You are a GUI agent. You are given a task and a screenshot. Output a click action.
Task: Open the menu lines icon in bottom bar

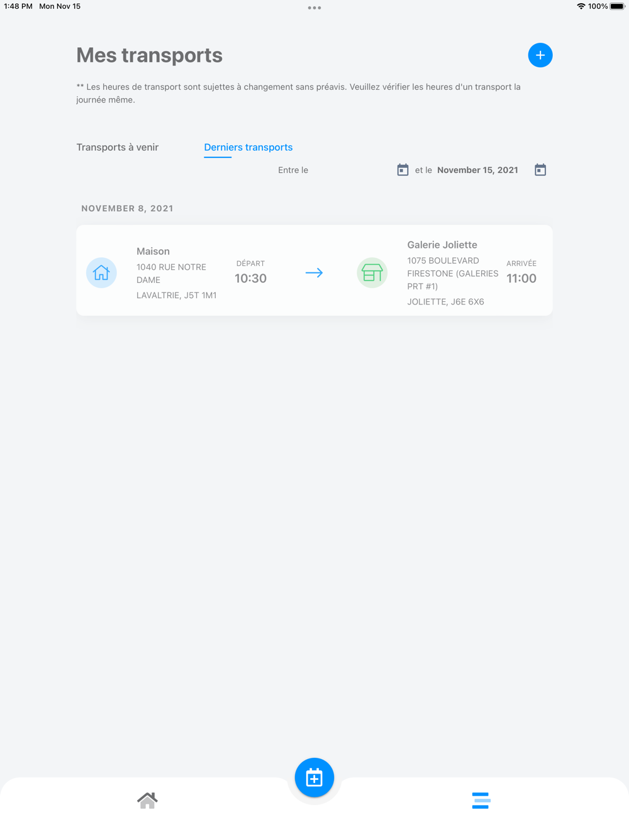pyautogui.click(x=481, y=801)
